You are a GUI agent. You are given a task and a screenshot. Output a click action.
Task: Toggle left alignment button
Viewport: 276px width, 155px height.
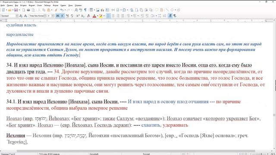pos(108,16)
